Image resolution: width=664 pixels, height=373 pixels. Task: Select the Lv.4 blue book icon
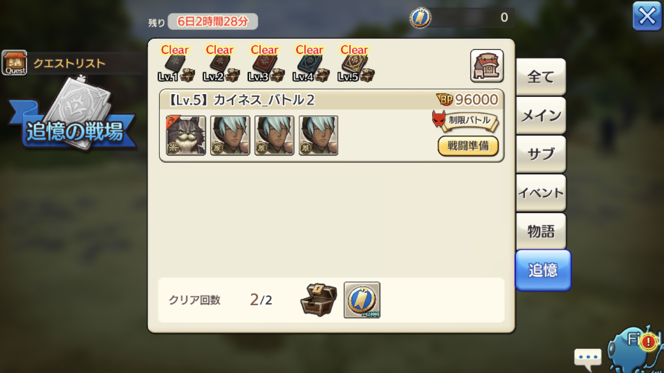point(309,65)
